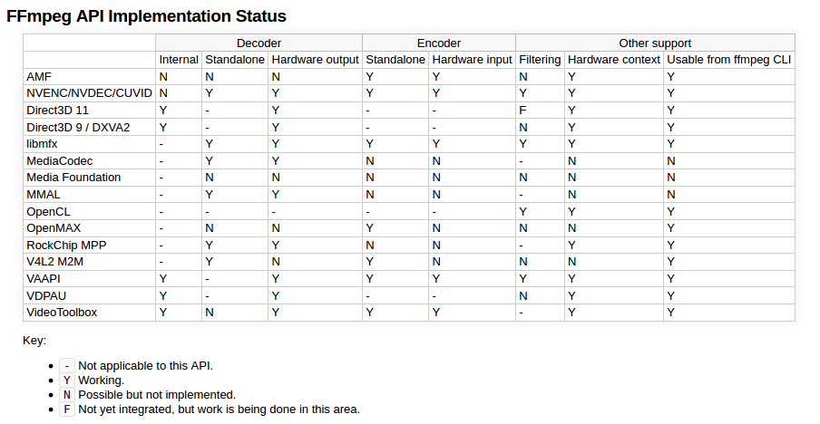Click the "Hardware output" column header
This screenshot has height=424, width=820.
[315, 60]
